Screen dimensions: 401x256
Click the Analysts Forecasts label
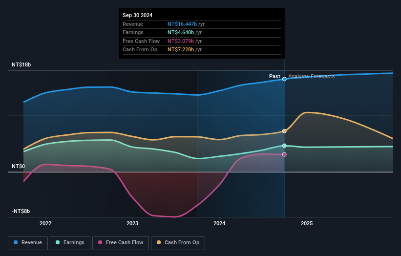coord(311,76)
